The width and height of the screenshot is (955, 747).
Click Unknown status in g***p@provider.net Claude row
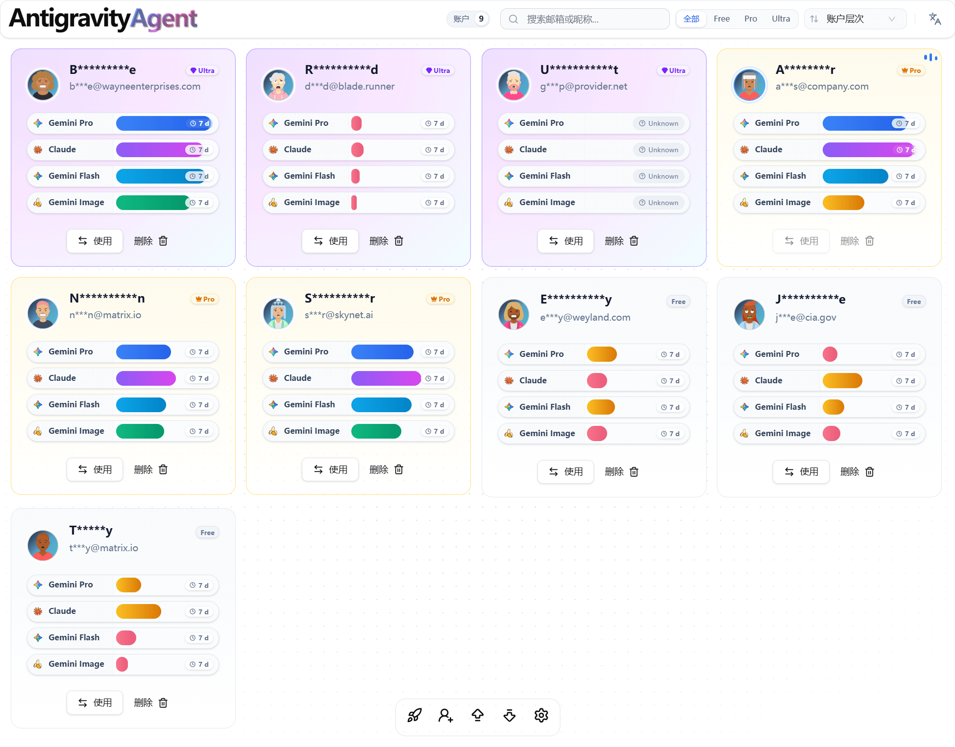point(659,150)
